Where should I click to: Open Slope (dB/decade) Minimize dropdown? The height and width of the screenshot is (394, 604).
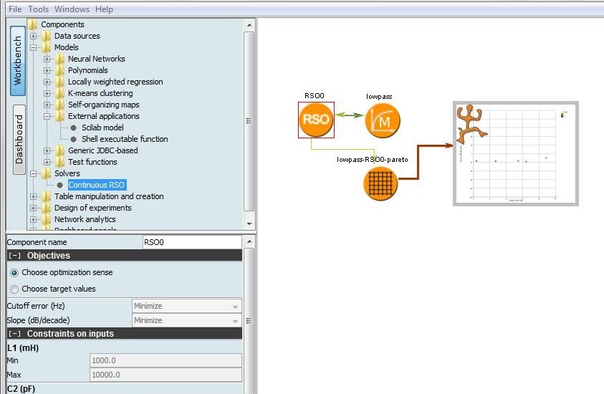point(187,320)
